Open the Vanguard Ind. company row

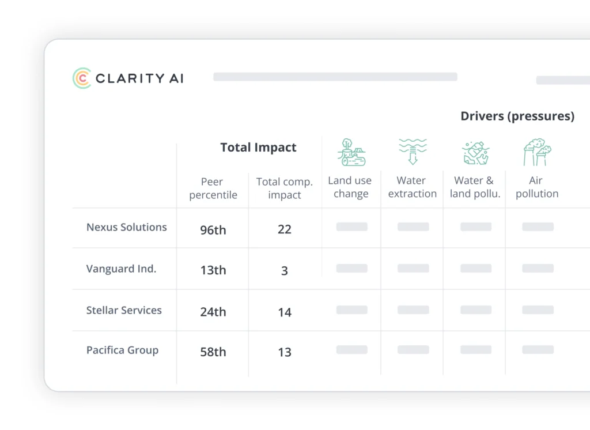(x=121, y=269)
